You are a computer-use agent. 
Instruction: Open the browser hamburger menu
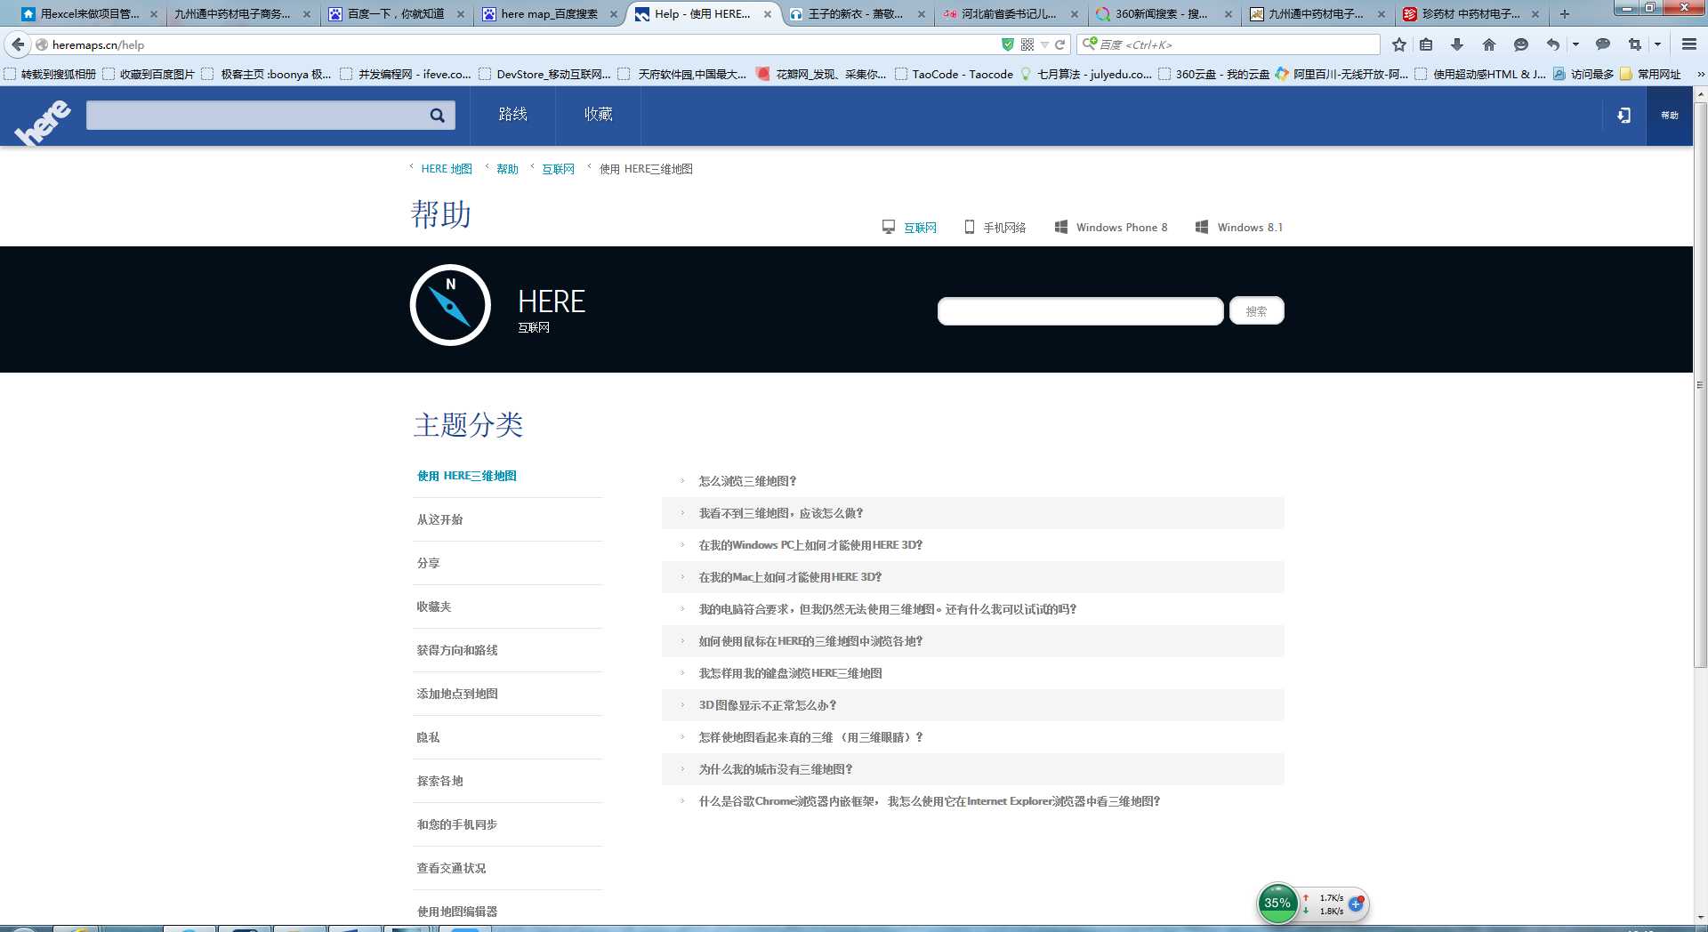tap(1689, 44)
